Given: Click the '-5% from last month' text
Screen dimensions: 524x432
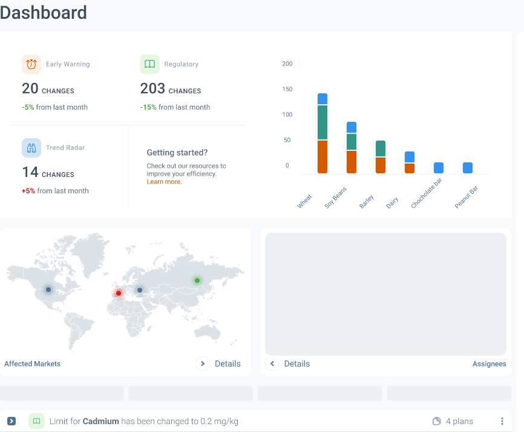Looking at the screenshot, I should tap(55, 107).
